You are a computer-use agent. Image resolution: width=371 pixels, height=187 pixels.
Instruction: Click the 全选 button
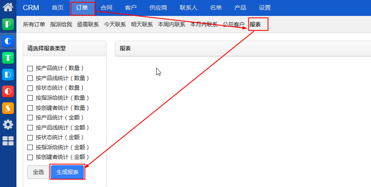coord(38,172)
